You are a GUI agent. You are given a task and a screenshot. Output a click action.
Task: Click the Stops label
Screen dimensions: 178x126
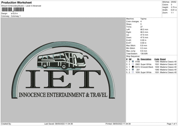[x=129, y=24]
